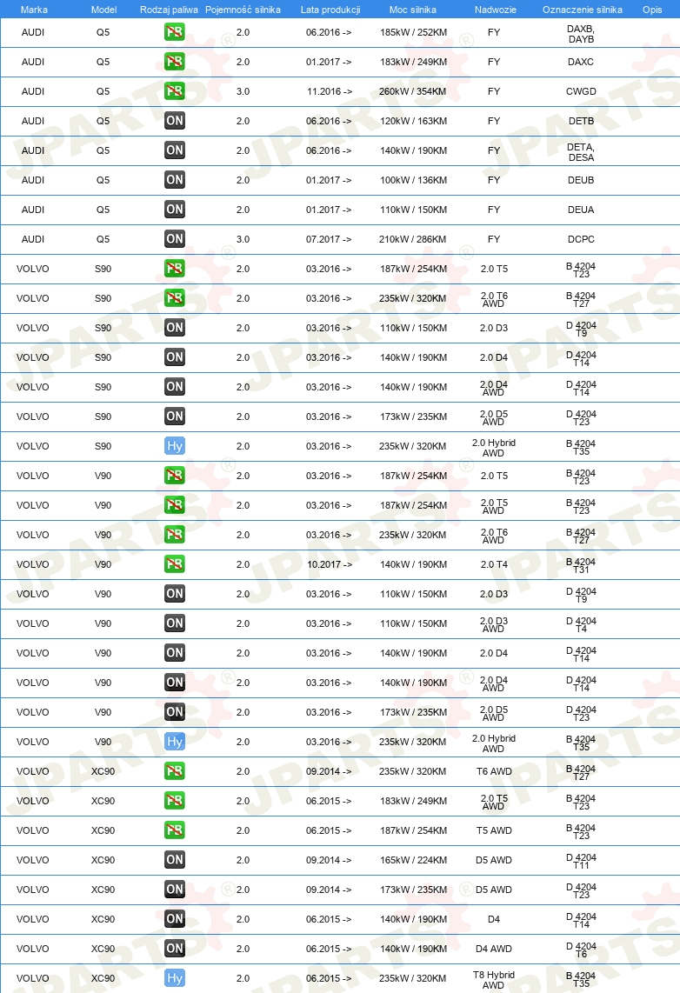The image size is (680, 993).
Task: Select the body cell D4 in the XC90 row
Action: pyautogui.click(x=494, y=919)
